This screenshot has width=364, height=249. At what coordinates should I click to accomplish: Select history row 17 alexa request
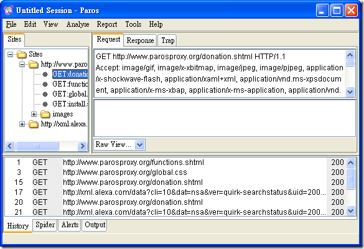pos(175,192)
